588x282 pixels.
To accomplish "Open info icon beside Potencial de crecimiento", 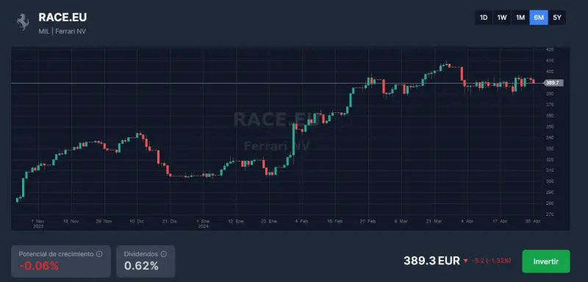I will pos(99,254).
